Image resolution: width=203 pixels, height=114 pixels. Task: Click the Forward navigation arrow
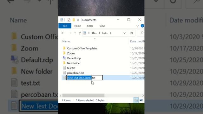[x=70, y=33]
